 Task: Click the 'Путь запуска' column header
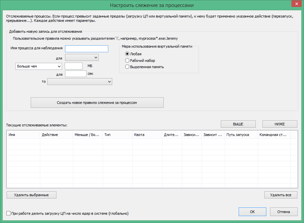(x=241, y=135)
